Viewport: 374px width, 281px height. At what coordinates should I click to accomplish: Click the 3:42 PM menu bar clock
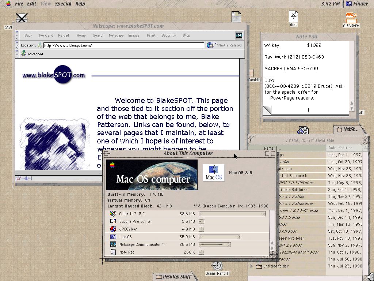coord(330,4)
